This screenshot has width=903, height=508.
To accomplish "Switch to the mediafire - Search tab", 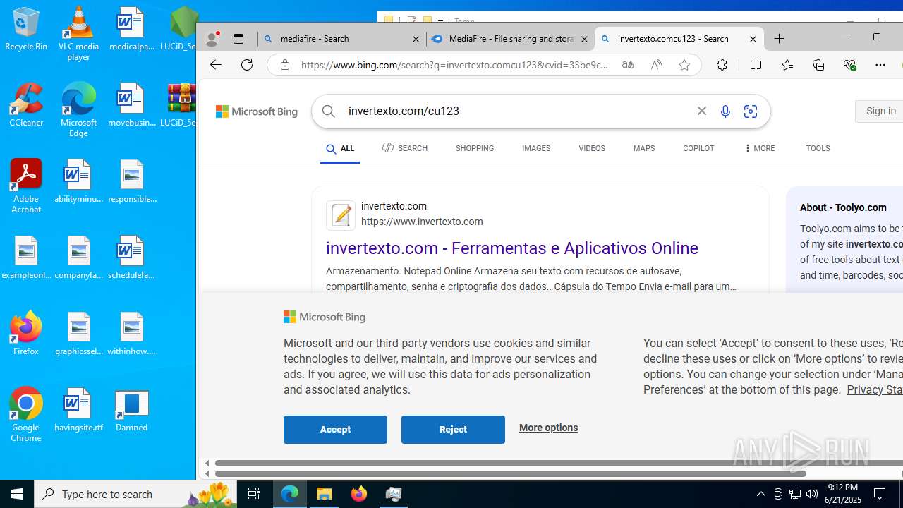I will point(341,39).
